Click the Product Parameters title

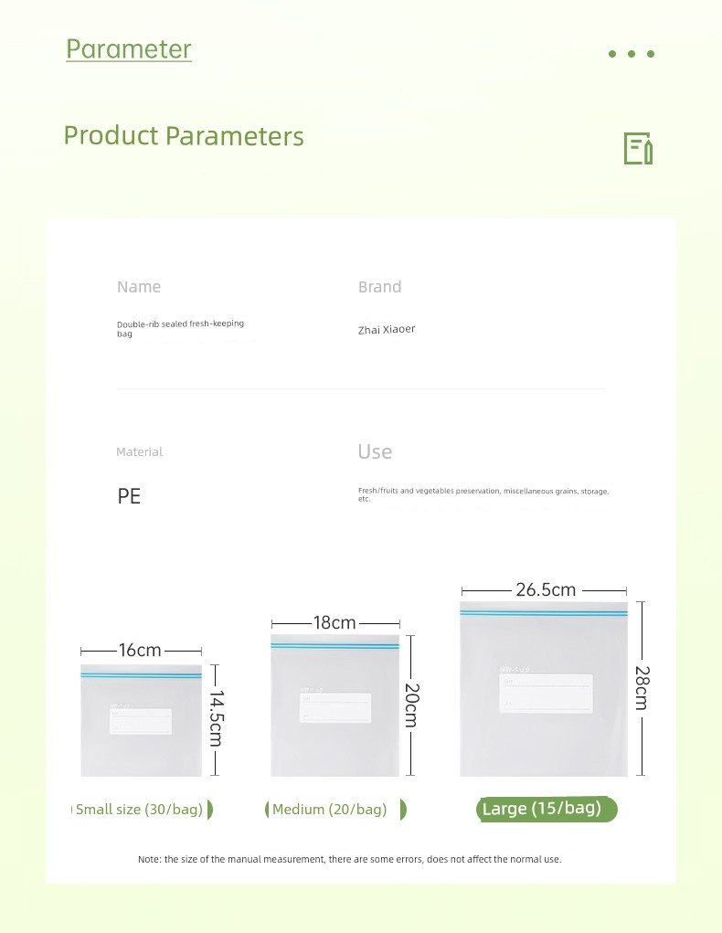click(x=184, y=136)
